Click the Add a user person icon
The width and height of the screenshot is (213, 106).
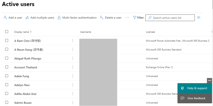(x=5, y=18)
